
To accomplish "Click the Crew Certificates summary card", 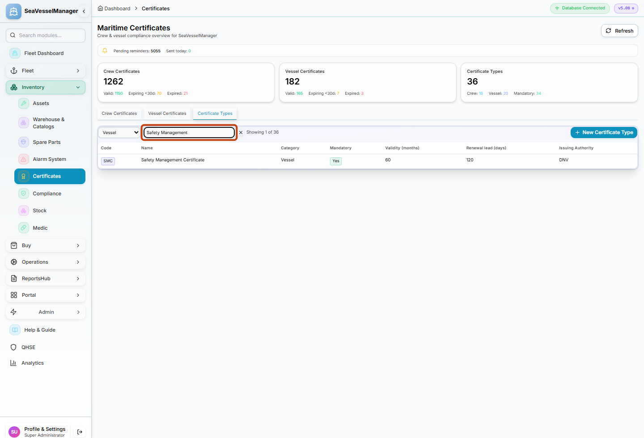I will click(186, 82).
